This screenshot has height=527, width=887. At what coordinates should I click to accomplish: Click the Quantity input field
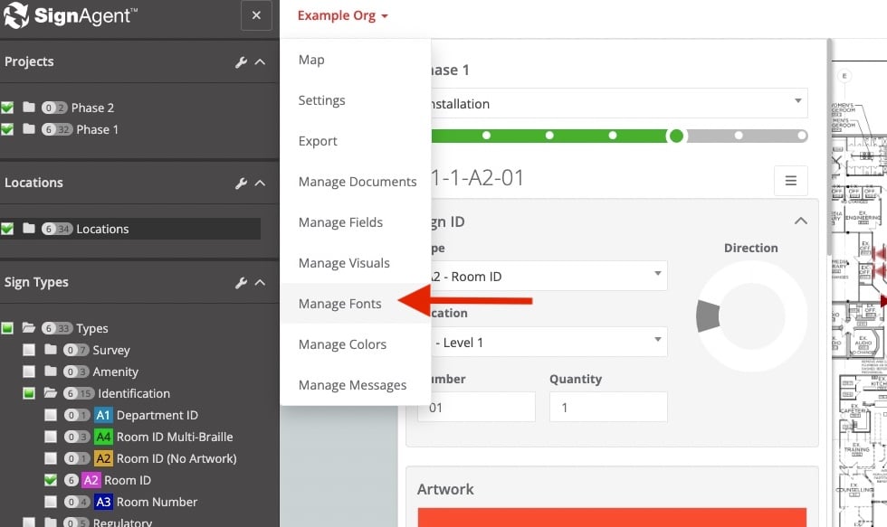tap(607, 407)
